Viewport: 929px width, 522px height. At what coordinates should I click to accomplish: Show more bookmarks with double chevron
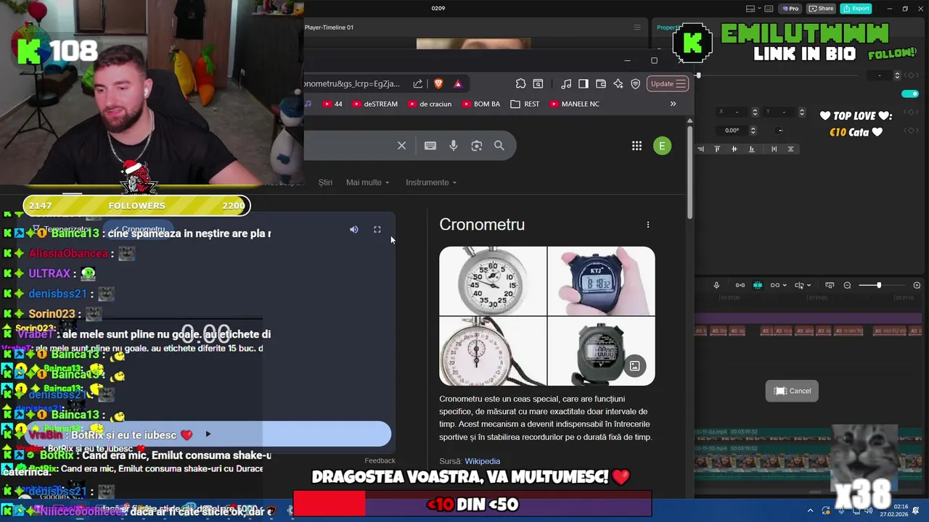[673, 104]
